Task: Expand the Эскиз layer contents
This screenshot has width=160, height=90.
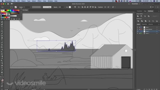Action: [x=142, y=27]
